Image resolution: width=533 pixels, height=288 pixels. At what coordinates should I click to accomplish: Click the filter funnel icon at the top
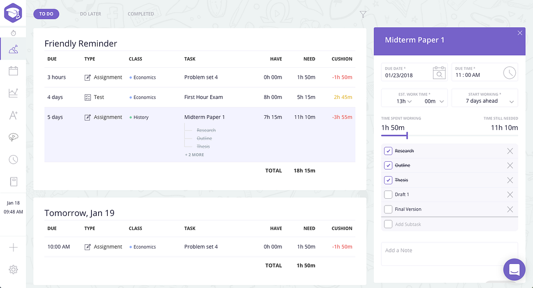coord(363,14)
